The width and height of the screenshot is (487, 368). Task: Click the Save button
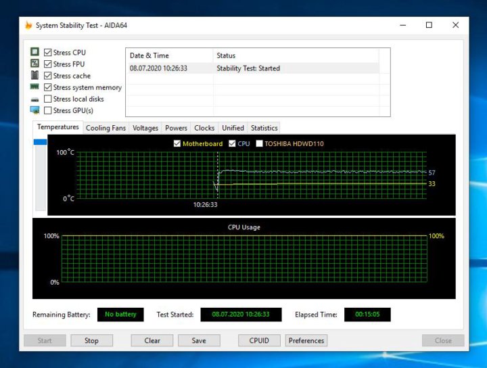click(x=199, y=340)
